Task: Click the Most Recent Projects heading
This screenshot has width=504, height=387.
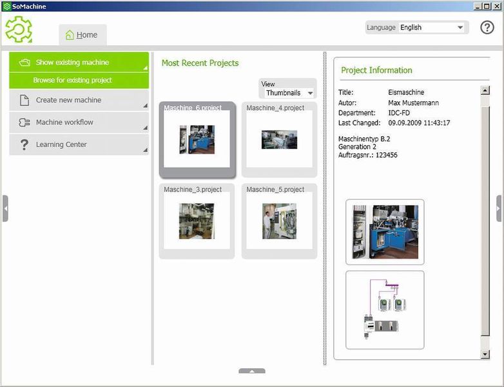Action: tap(200, 63)
